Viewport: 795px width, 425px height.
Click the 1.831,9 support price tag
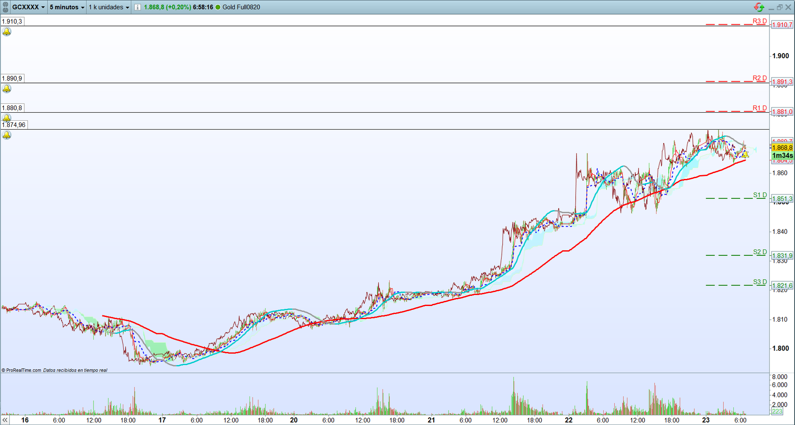(x=782, y=256)
